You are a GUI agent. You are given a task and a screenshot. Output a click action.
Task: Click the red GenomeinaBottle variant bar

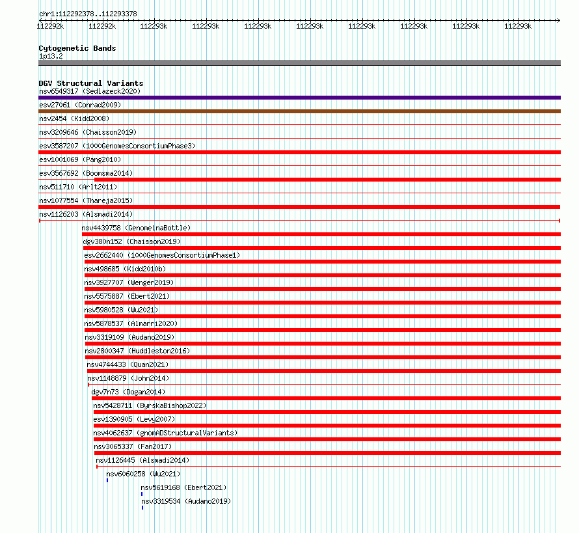click(321, 234)
